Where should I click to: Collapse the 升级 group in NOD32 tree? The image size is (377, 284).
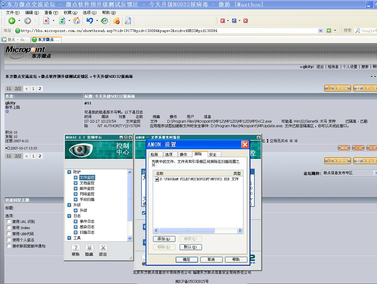pyautogui.click(x=69, y=205)
